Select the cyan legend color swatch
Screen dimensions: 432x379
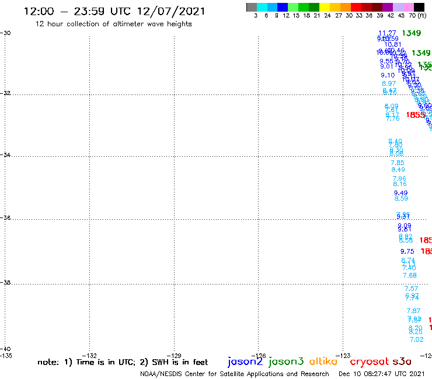click(262, 7)
